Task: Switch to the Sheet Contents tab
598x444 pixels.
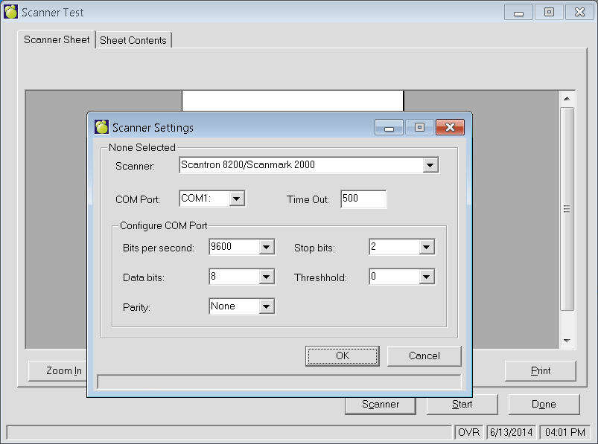Action: (133, 40)
